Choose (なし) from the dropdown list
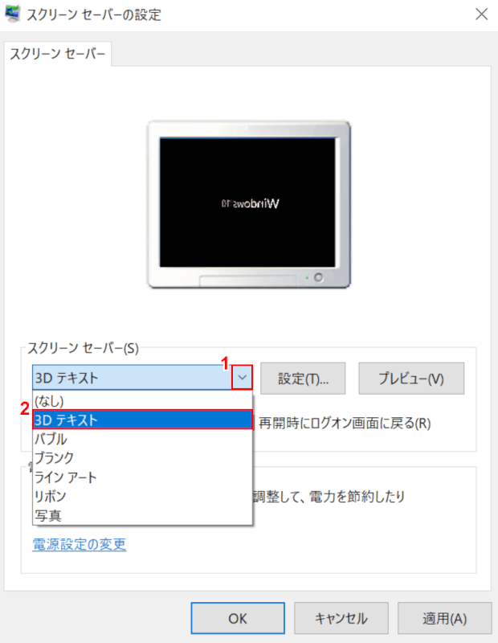The height and width of the screenshot is (643, 498). 142,400
